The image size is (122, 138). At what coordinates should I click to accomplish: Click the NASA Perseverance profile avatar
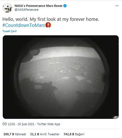pos(7,8)
